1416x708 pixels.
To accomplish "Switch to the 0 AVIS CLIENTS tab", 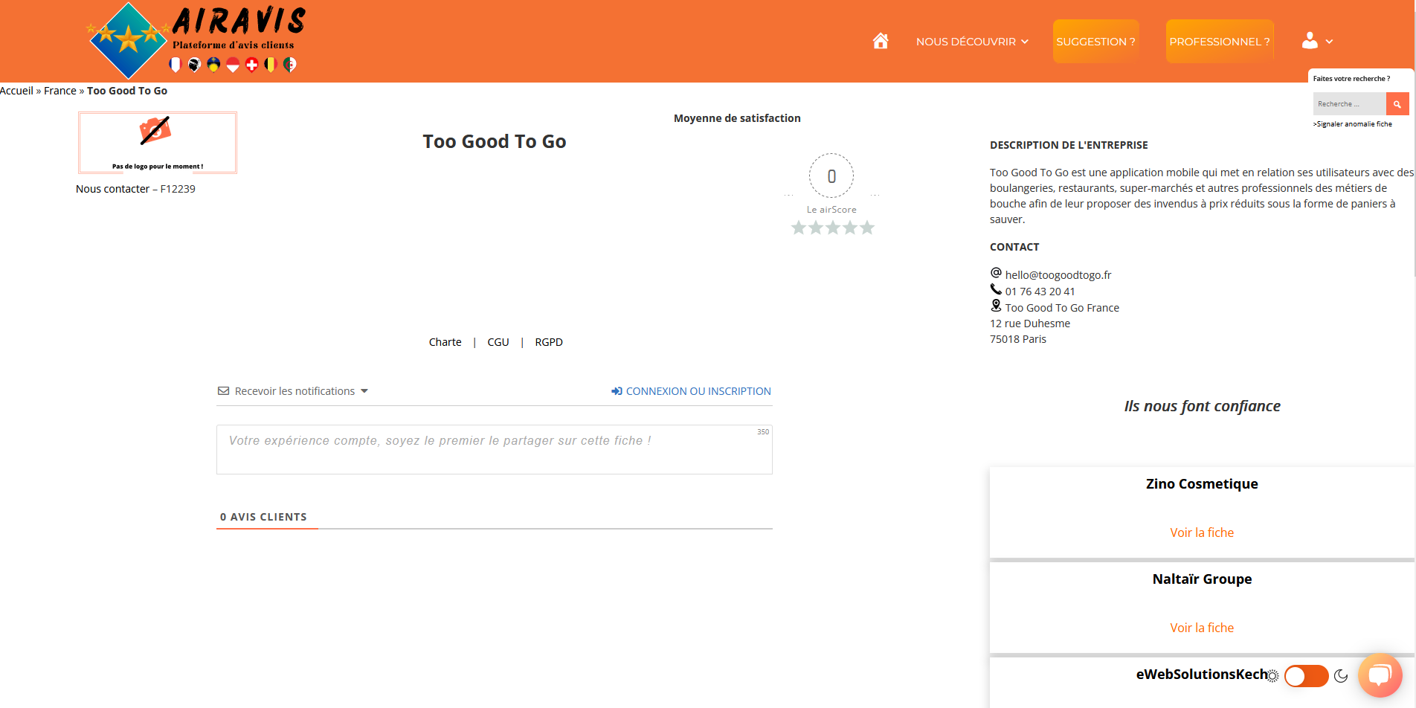I will tap(263, 517).
